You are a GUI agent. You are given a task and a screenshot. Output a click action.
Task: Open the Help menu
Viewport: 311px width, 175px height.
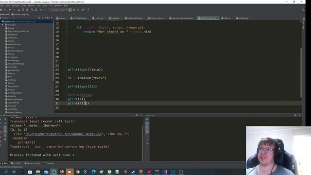66,5
